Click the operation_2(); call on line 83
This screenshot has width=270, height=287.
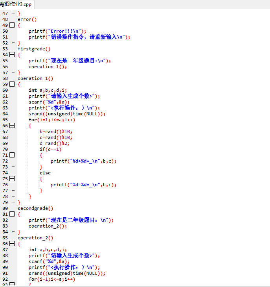48,226
